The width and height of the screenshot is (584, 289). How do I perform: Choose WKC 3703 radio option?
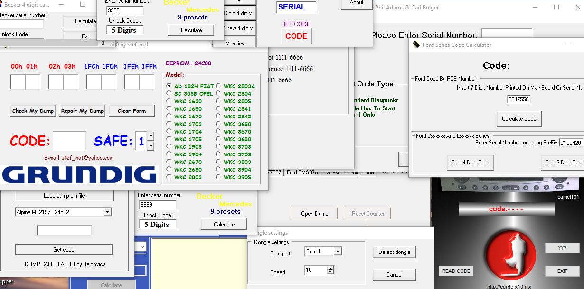(218, 147)
